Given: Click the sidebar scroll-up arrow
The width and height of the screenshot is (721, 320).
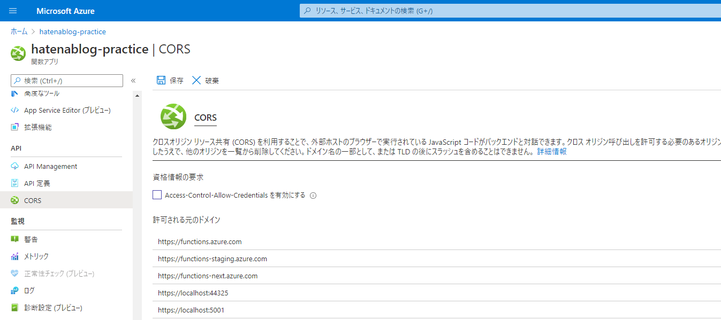Looking at the screenshot, I should coord(137,96).
